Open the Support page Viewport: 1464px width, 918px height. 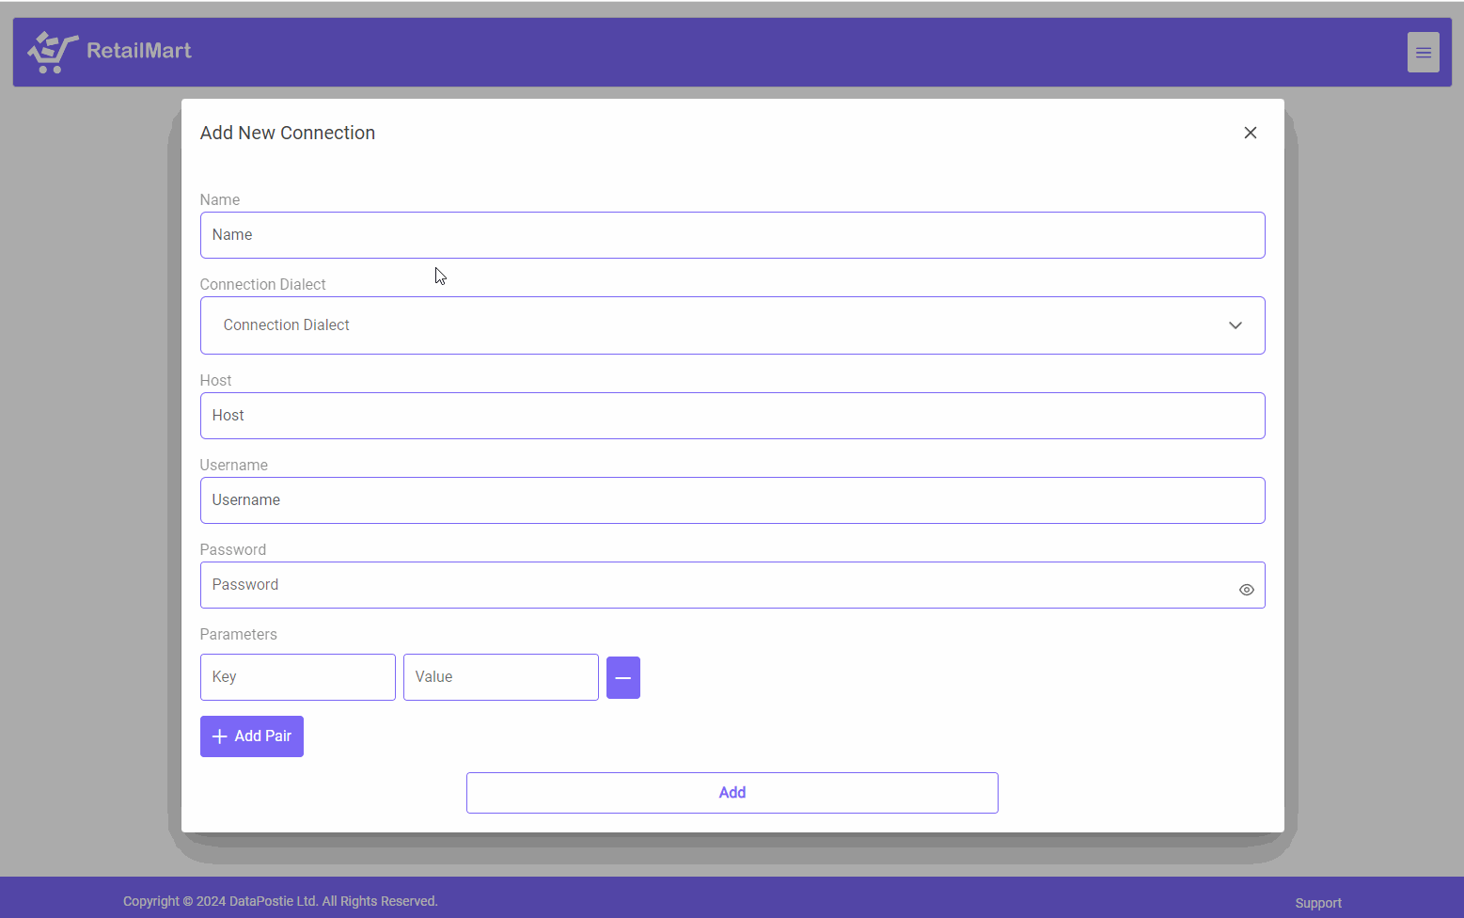(x=1317, y=902)
